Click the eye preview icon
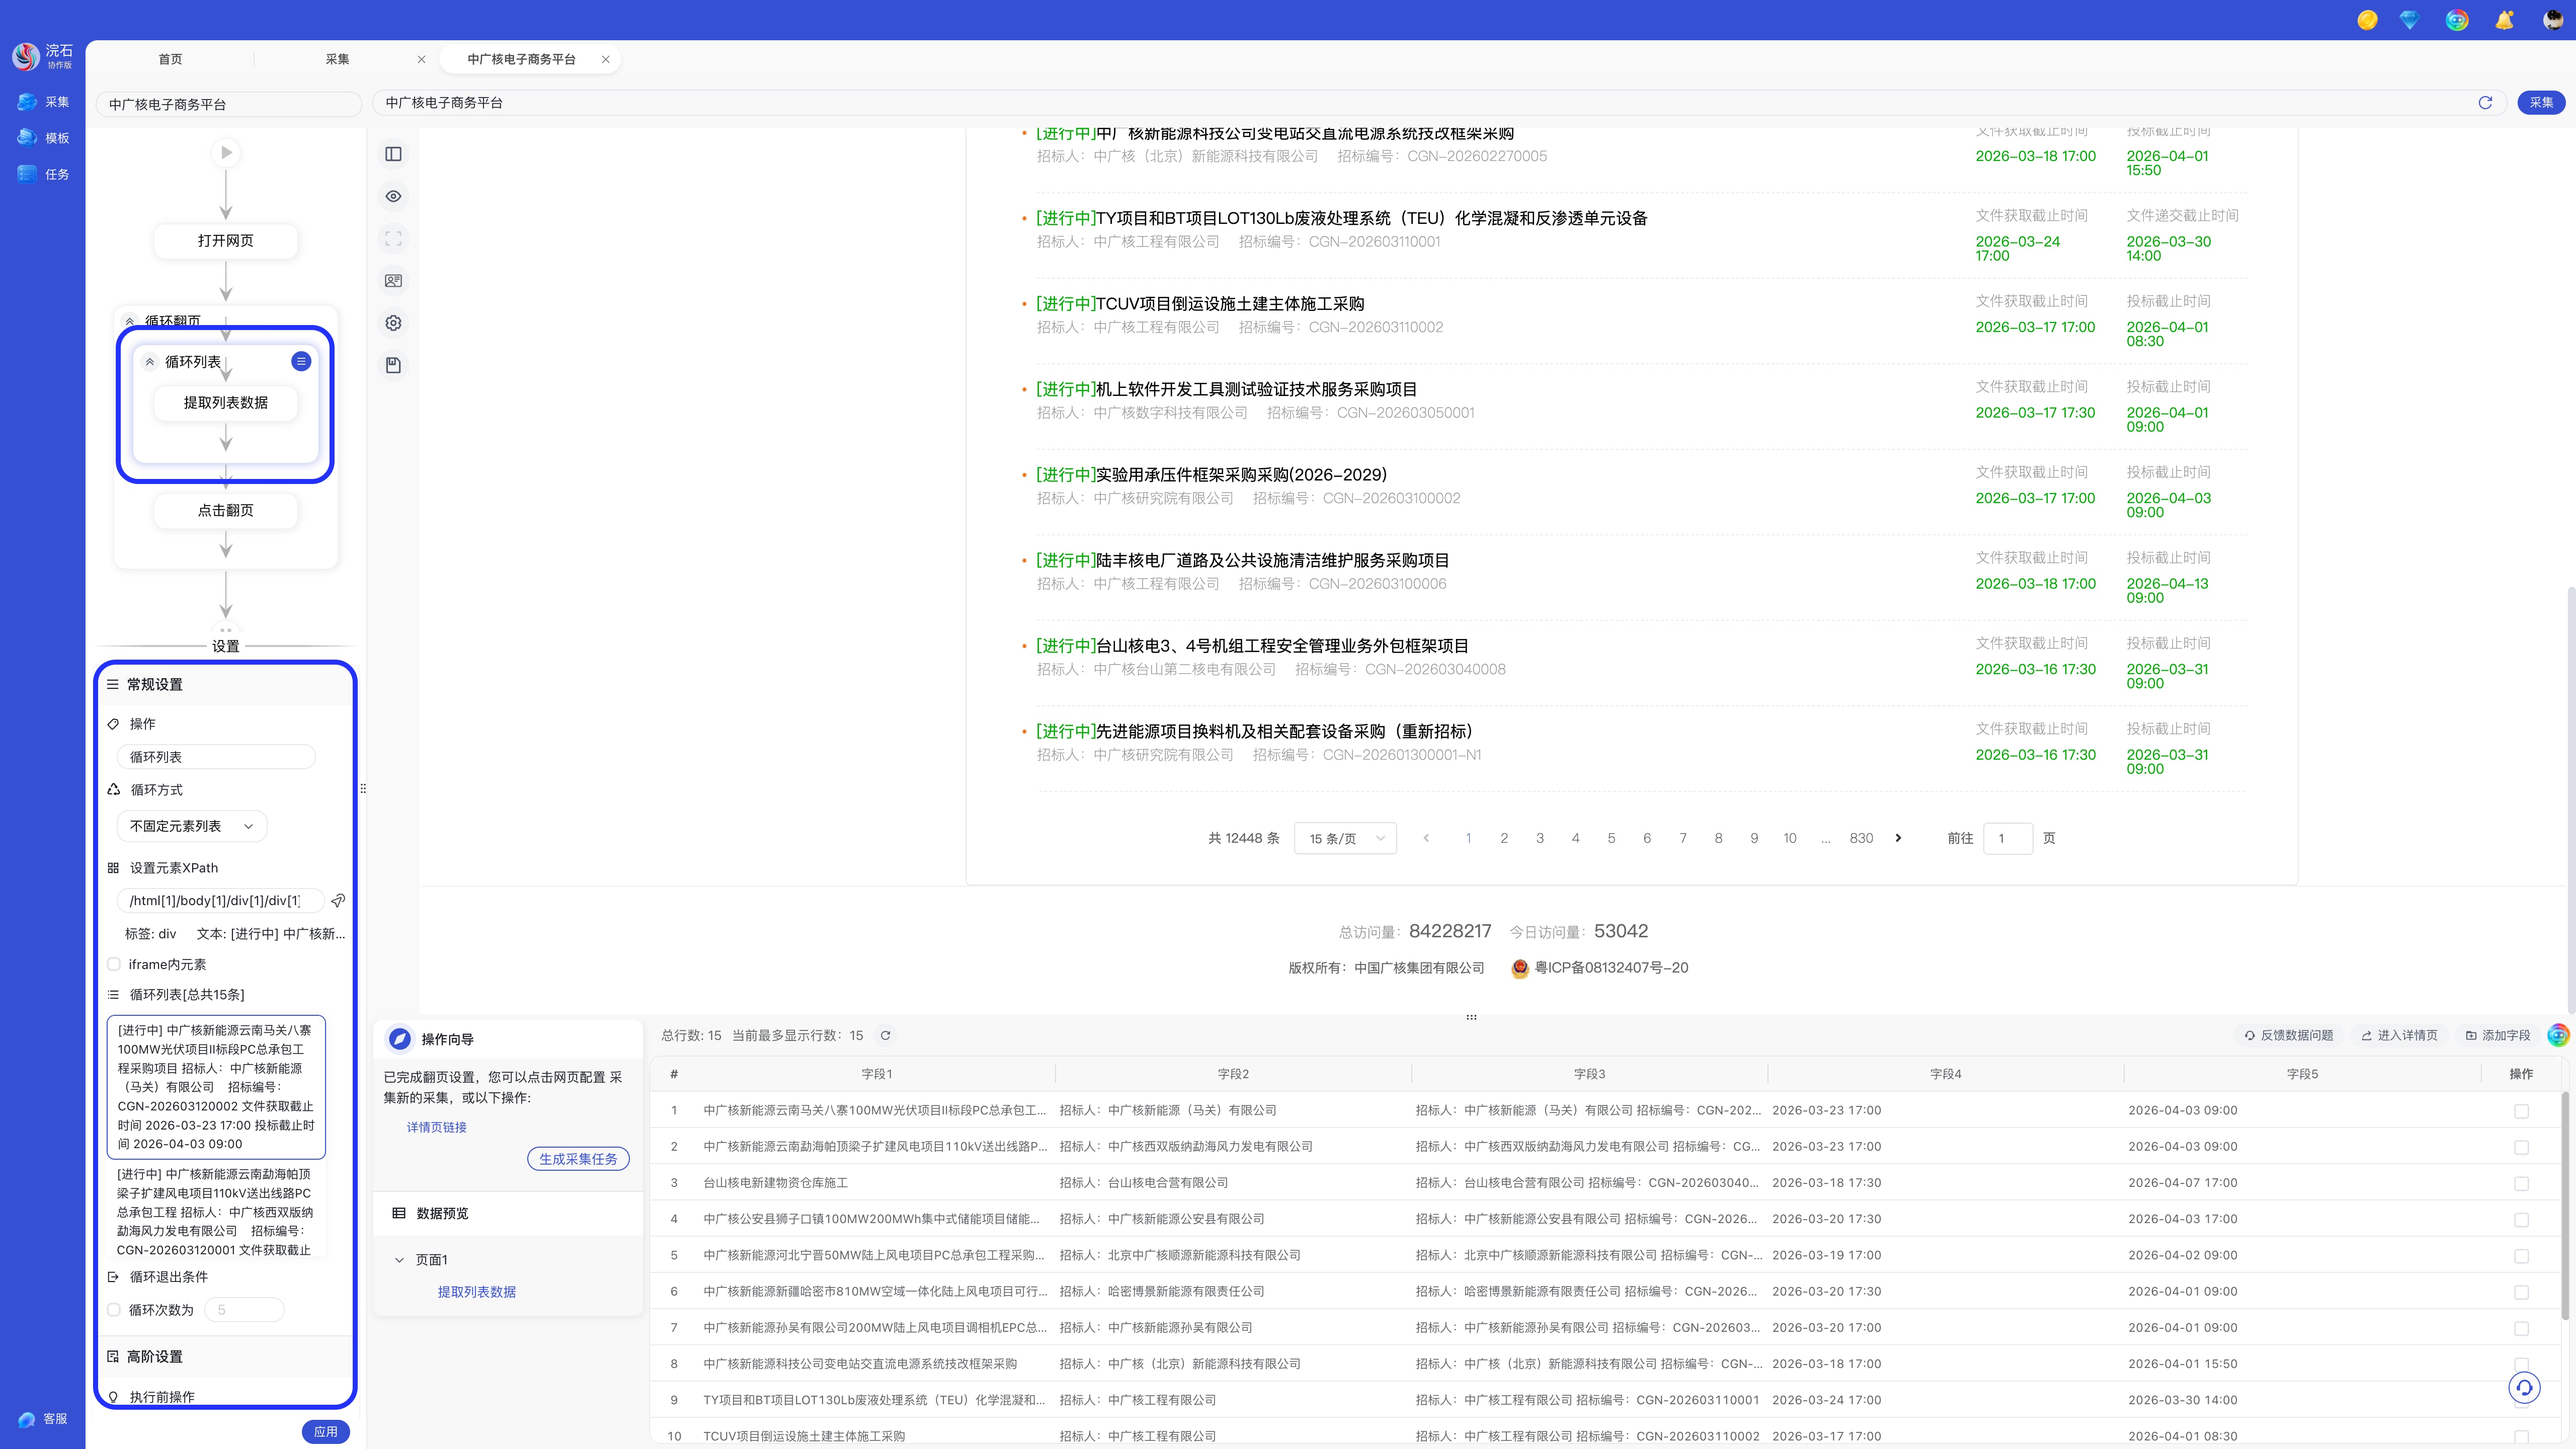2576x1449 pixels. click(393, 196)
